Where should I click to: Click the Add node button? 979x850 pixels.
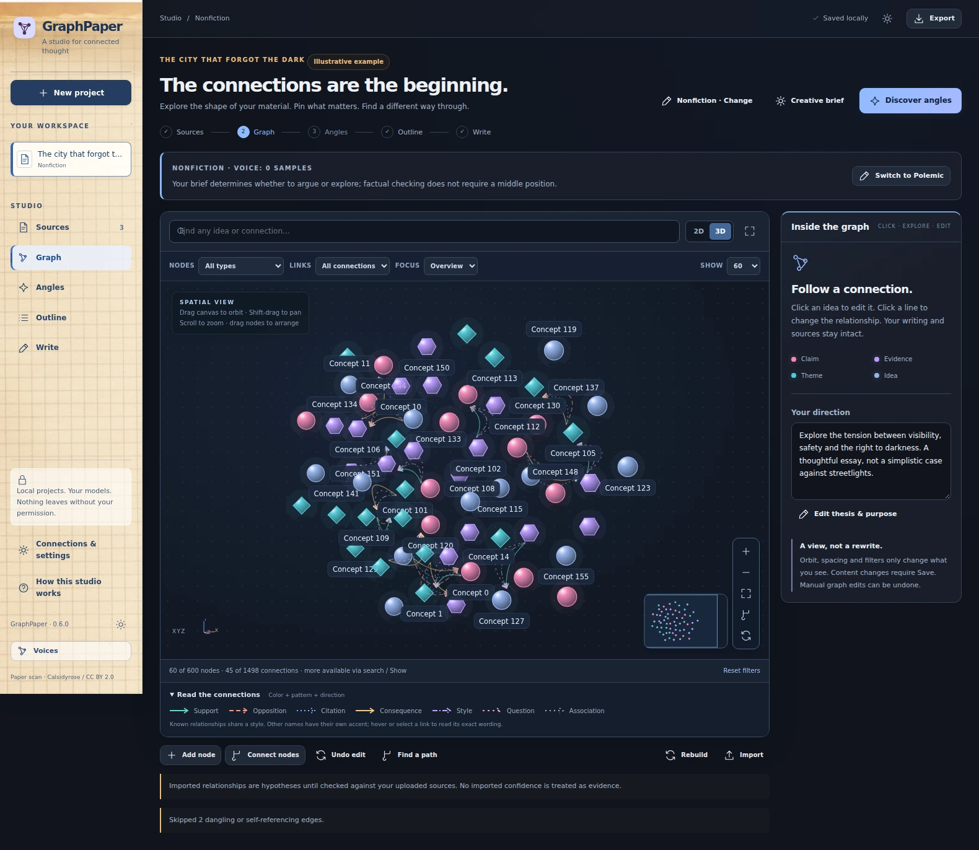click(191, 755)
